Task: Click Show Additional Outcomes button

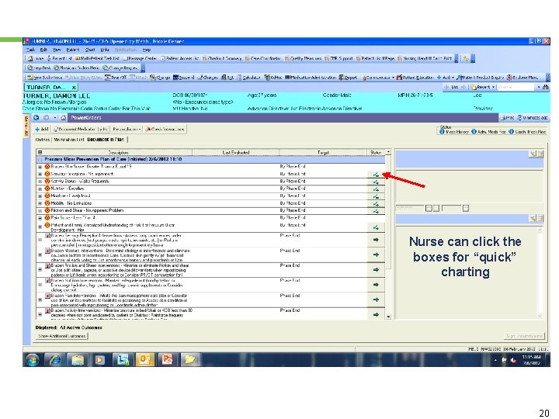Action: [x=61, y=336]
